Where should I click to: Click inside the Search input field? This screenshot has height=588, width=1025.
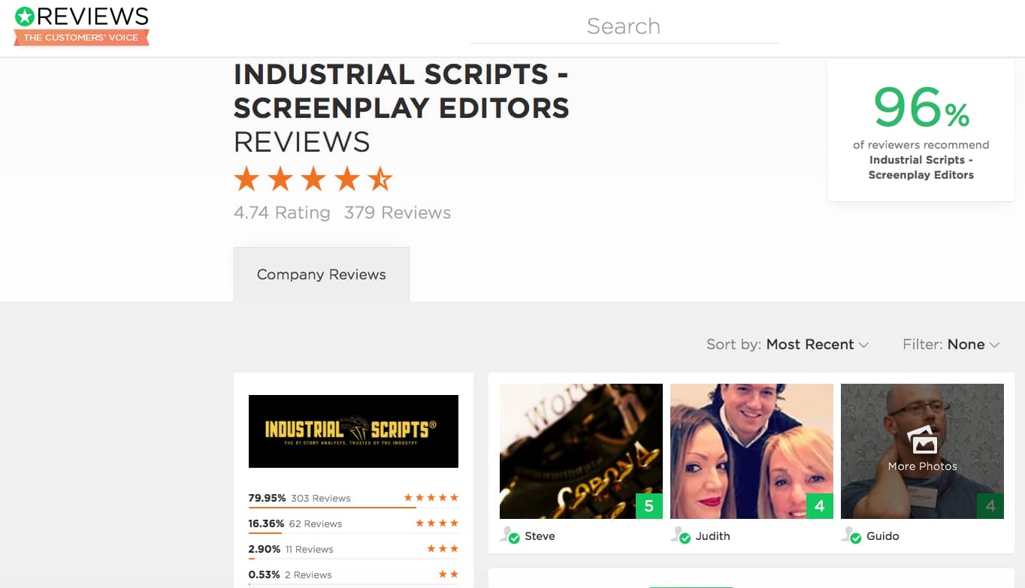tap(624, 26)
